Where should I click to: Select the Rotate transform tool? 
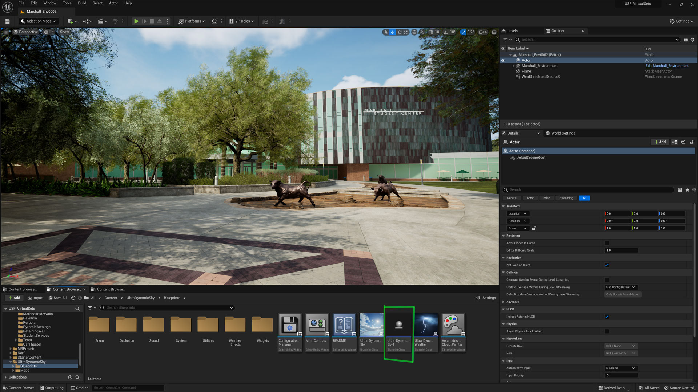pos(399,32)
